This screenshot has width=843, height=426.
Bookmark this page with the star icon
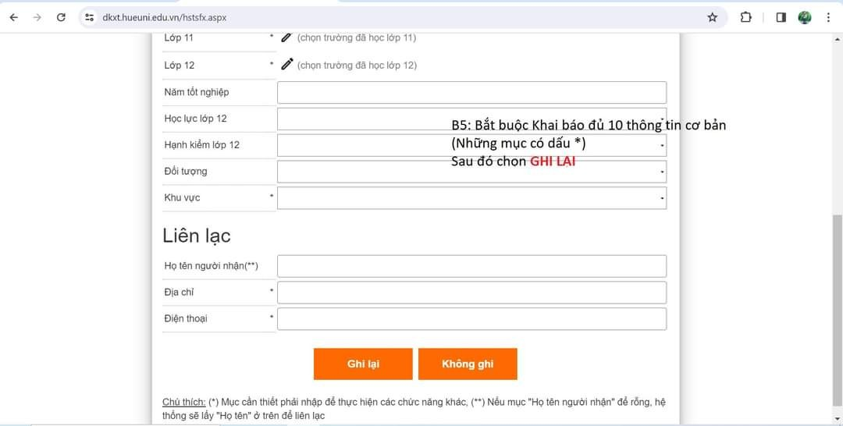coord(713,17)
